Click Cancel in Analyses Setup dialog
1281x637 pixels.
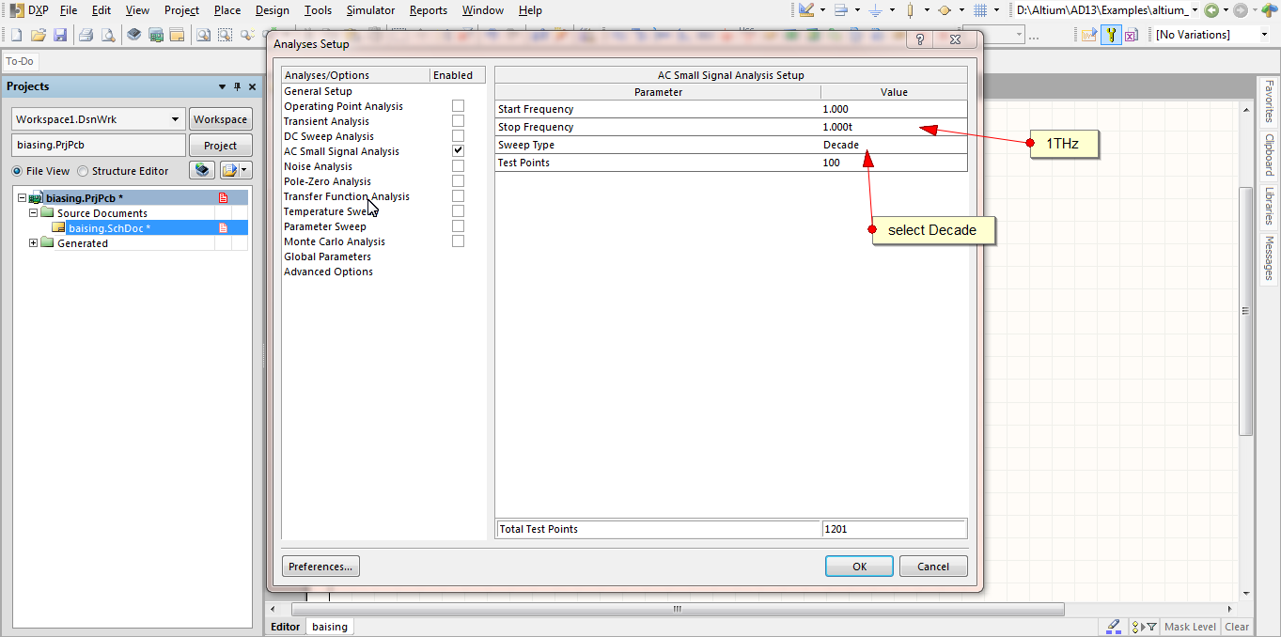point(933,567)
